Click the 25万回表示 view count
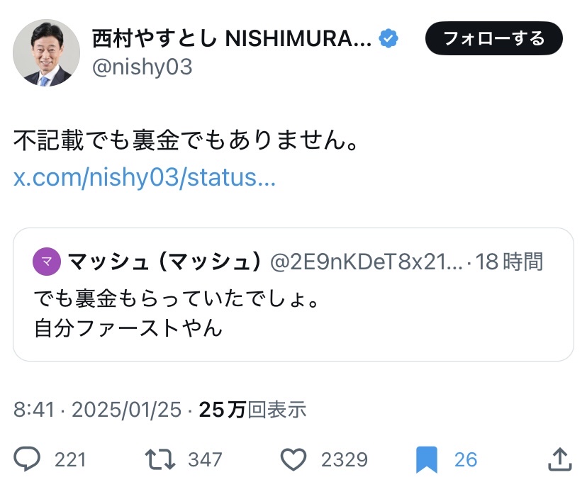Screen dimensions: 587x504 pos(252,409)
